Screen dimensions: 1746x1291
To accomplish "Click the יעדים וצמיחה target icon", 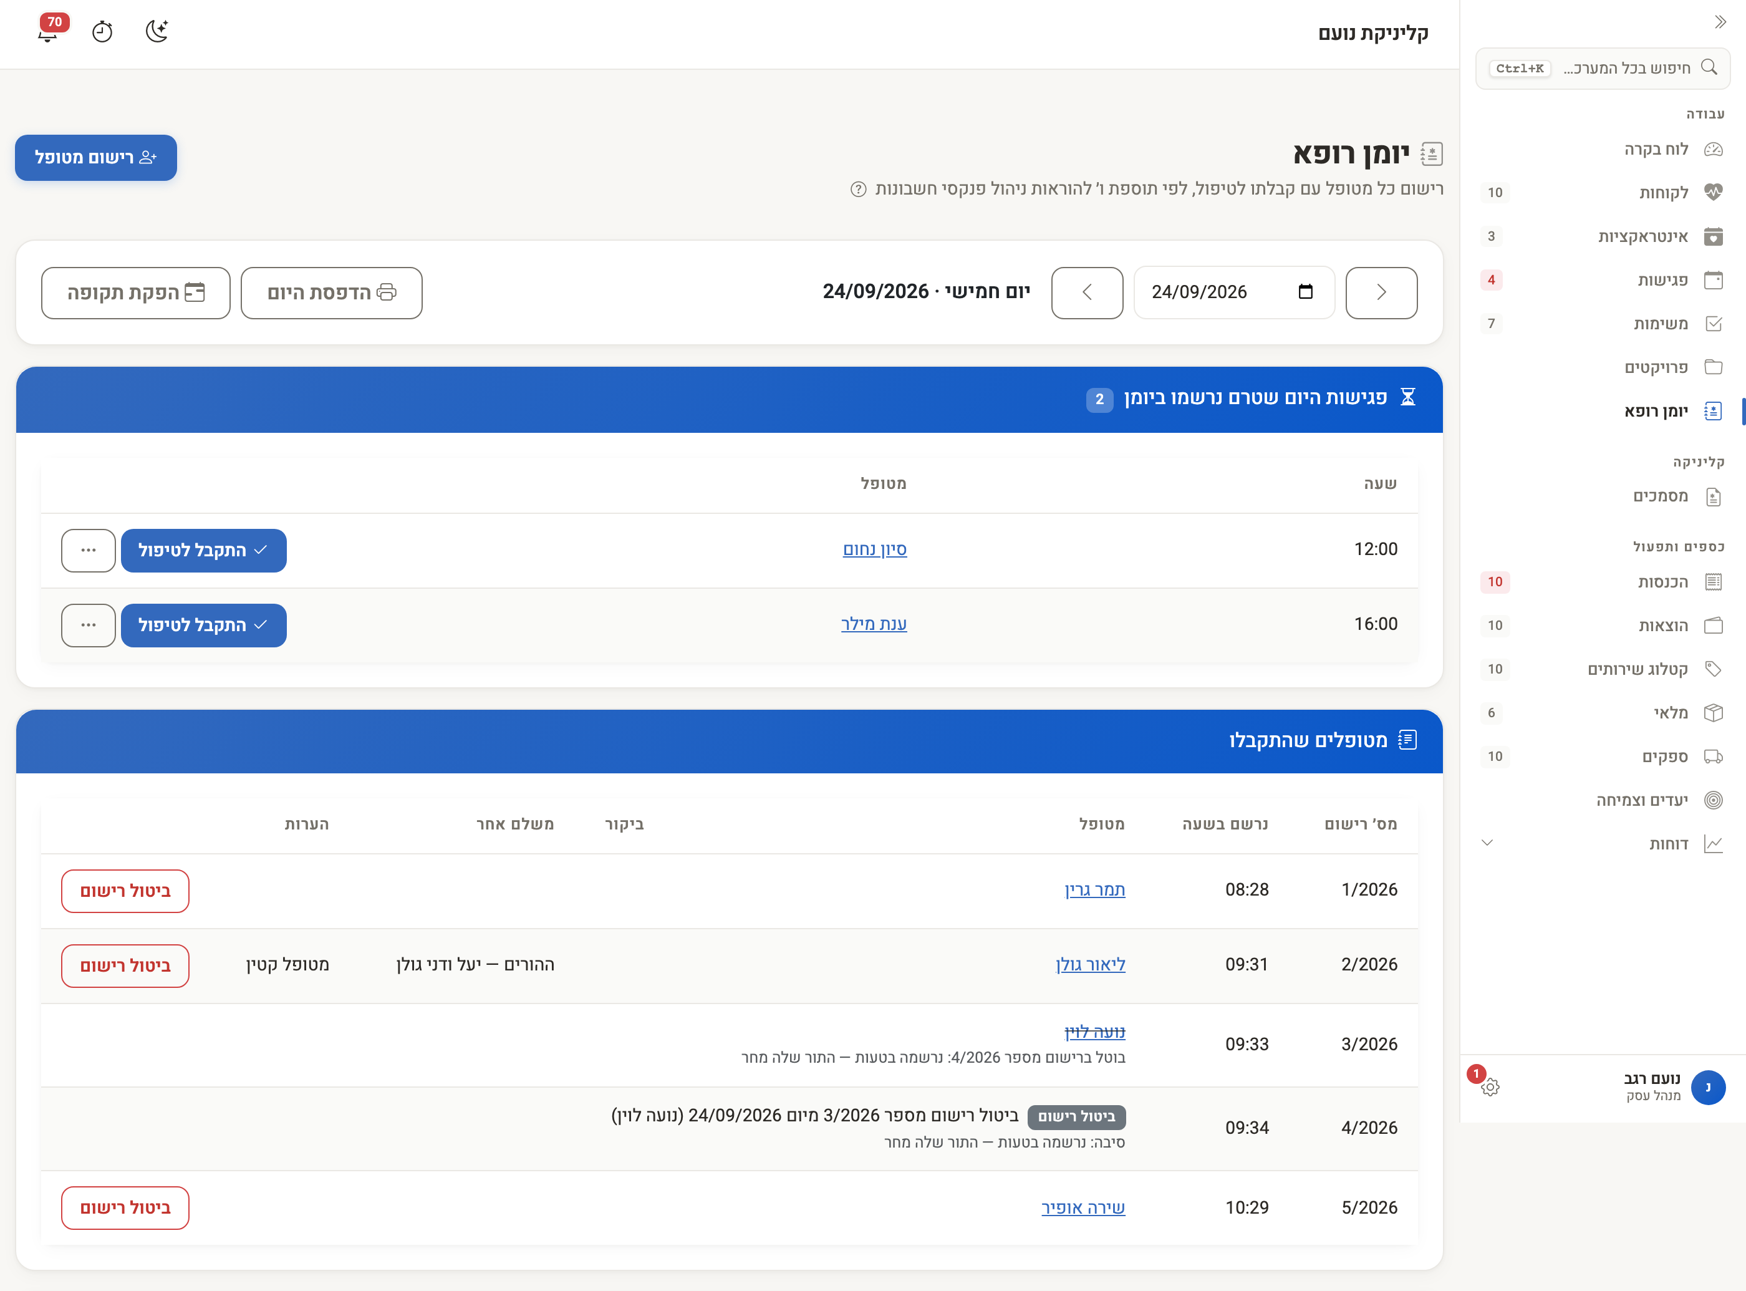I will [x=1713, y=800].
